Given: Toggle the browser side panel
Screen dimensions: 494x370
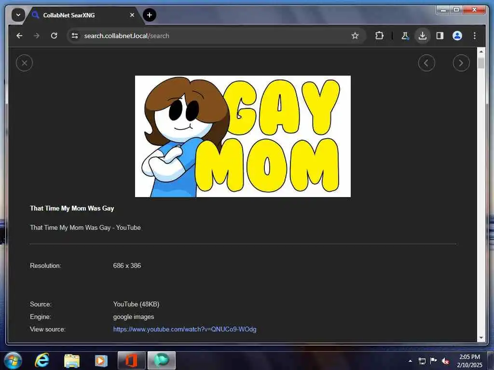Looking at the screenshot, I should click(x=440, y=36).
